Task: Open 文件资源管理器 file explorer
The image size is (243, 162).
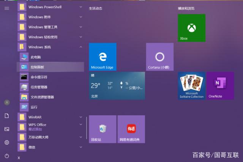Action: pos(50,97)
